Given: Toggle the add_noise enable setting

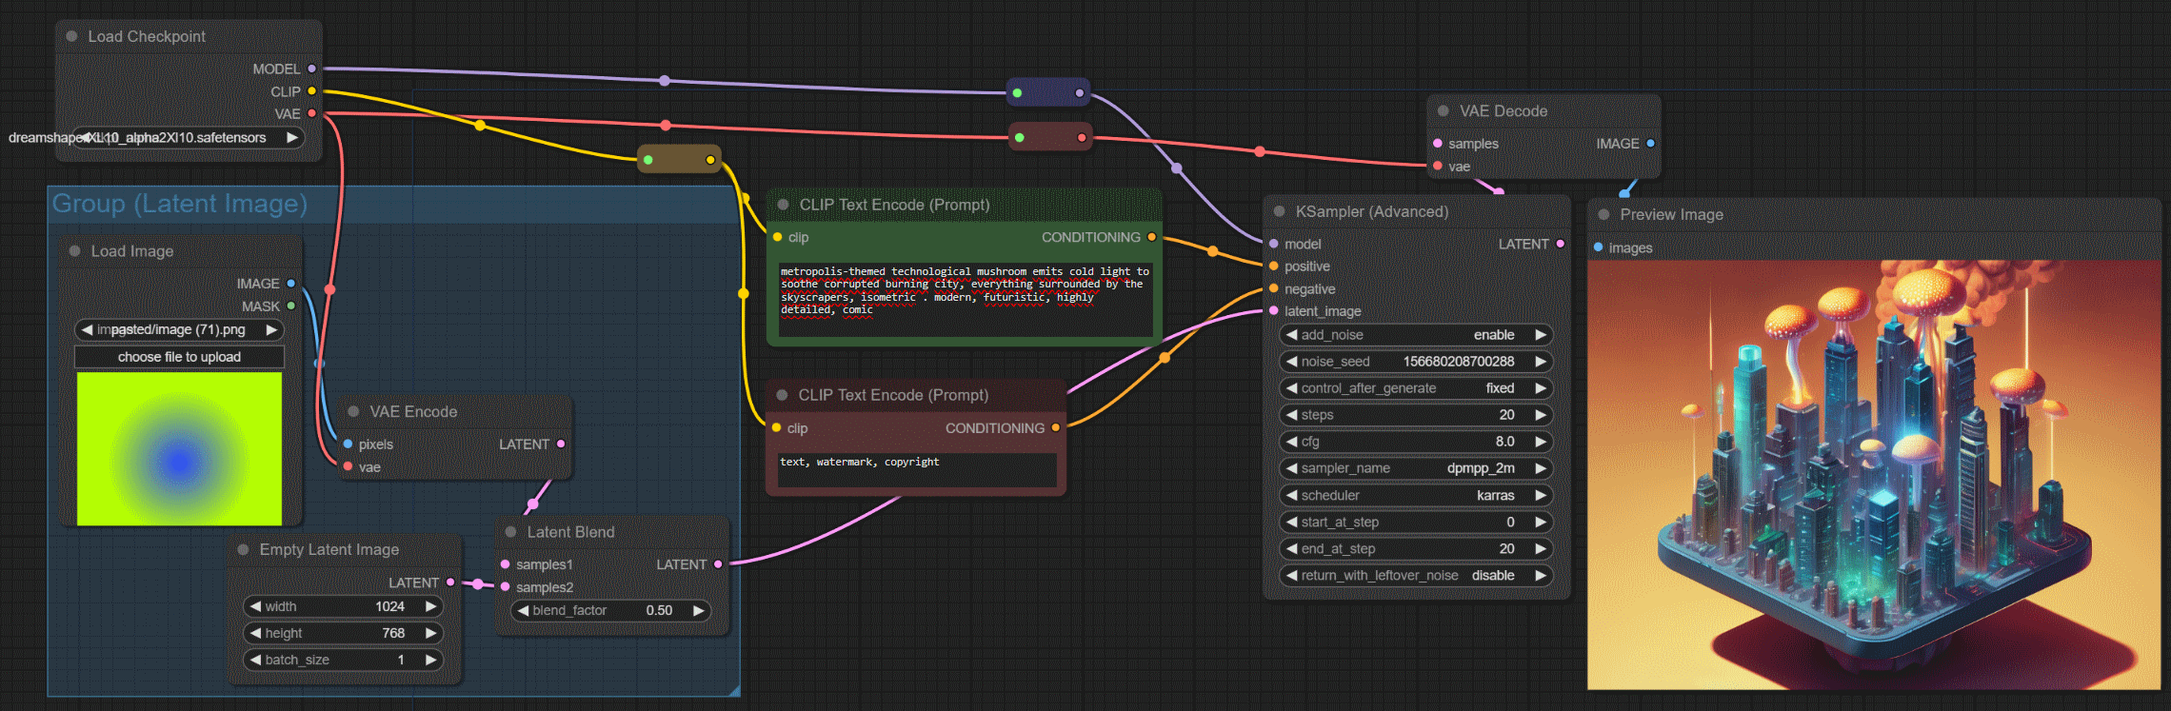Looking at the screenshot, I should (1415, 335).
